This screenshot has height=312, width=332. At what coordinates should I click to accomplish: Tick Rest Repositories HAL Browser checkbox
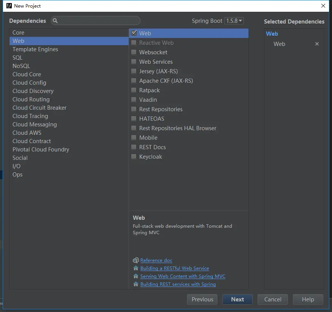click(134, 128)
